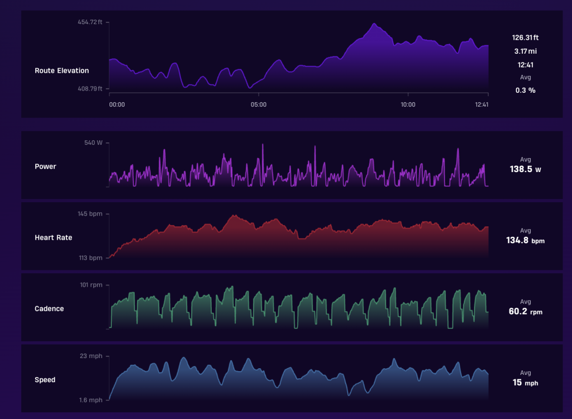Click the "12:41" label on the time axis
572x419 pixels.
(x=482, y=105)
